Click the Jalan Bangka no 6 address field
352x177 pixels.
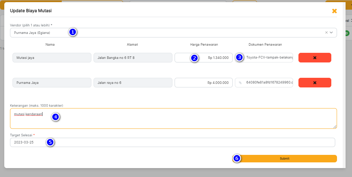[133, 58]
